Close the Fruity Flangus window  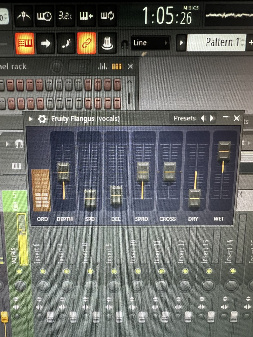click(x=236, y=118)
